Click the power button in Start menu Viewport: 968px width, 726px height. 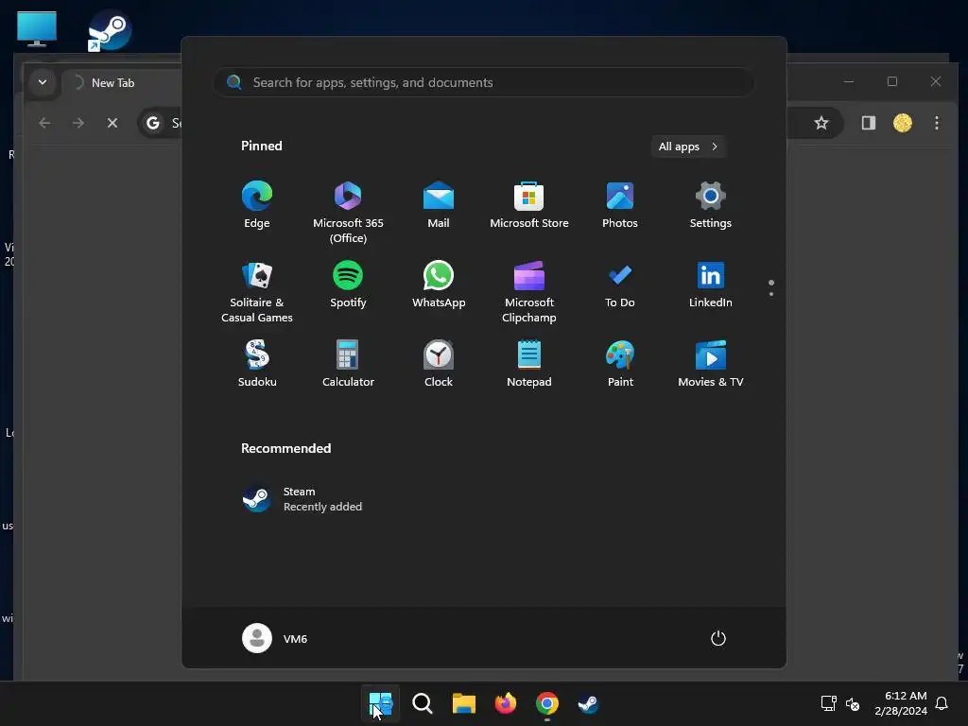click(718, 638)
